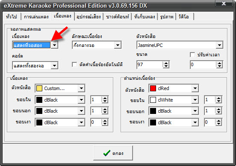Adjust position ขอบนอก width stepper

tap(219, 111)
